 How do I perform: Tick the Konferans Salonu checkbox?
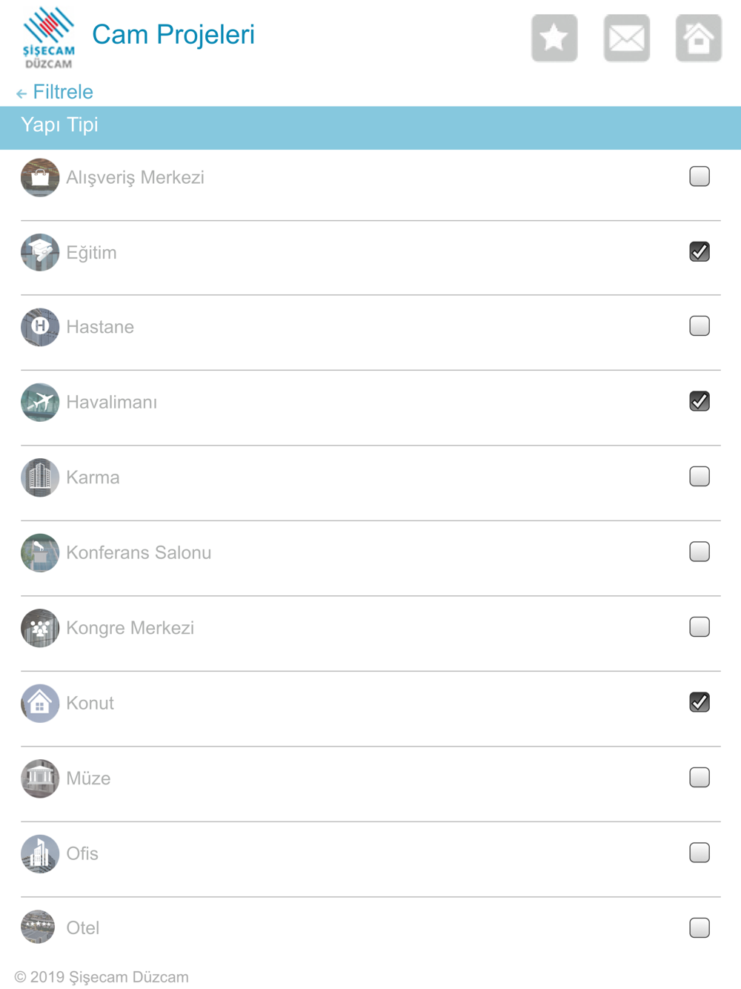click(x=700, y=552)
